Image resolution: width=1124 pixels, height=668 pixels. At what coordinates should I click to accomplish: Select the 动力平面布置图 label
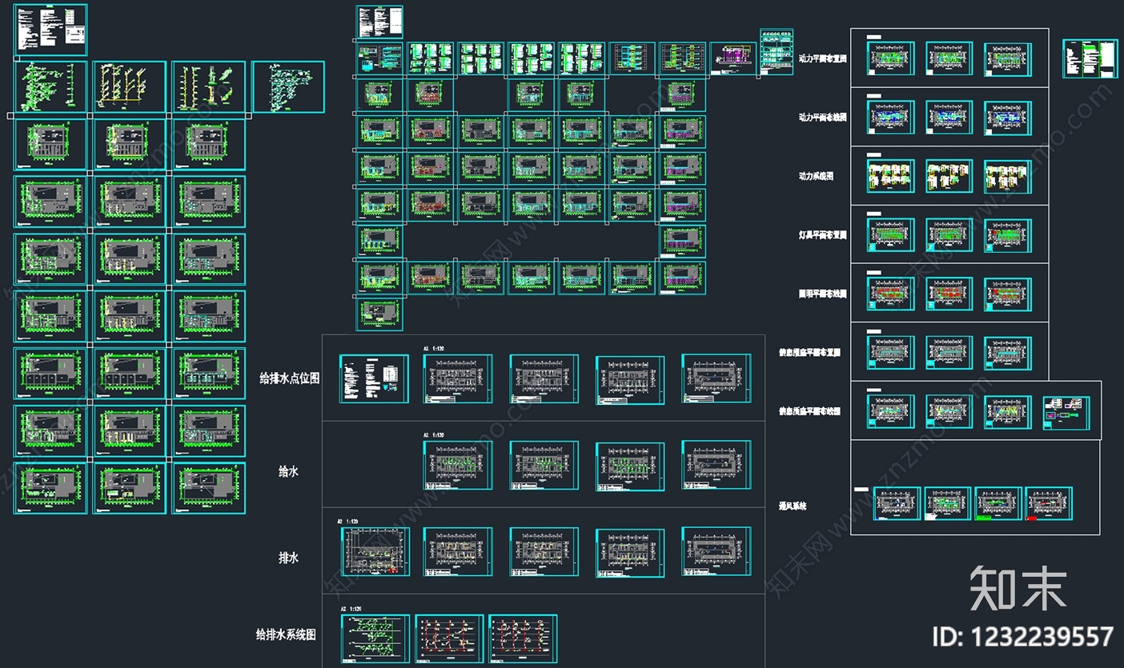pyautogui.click(x=822, y=59)
